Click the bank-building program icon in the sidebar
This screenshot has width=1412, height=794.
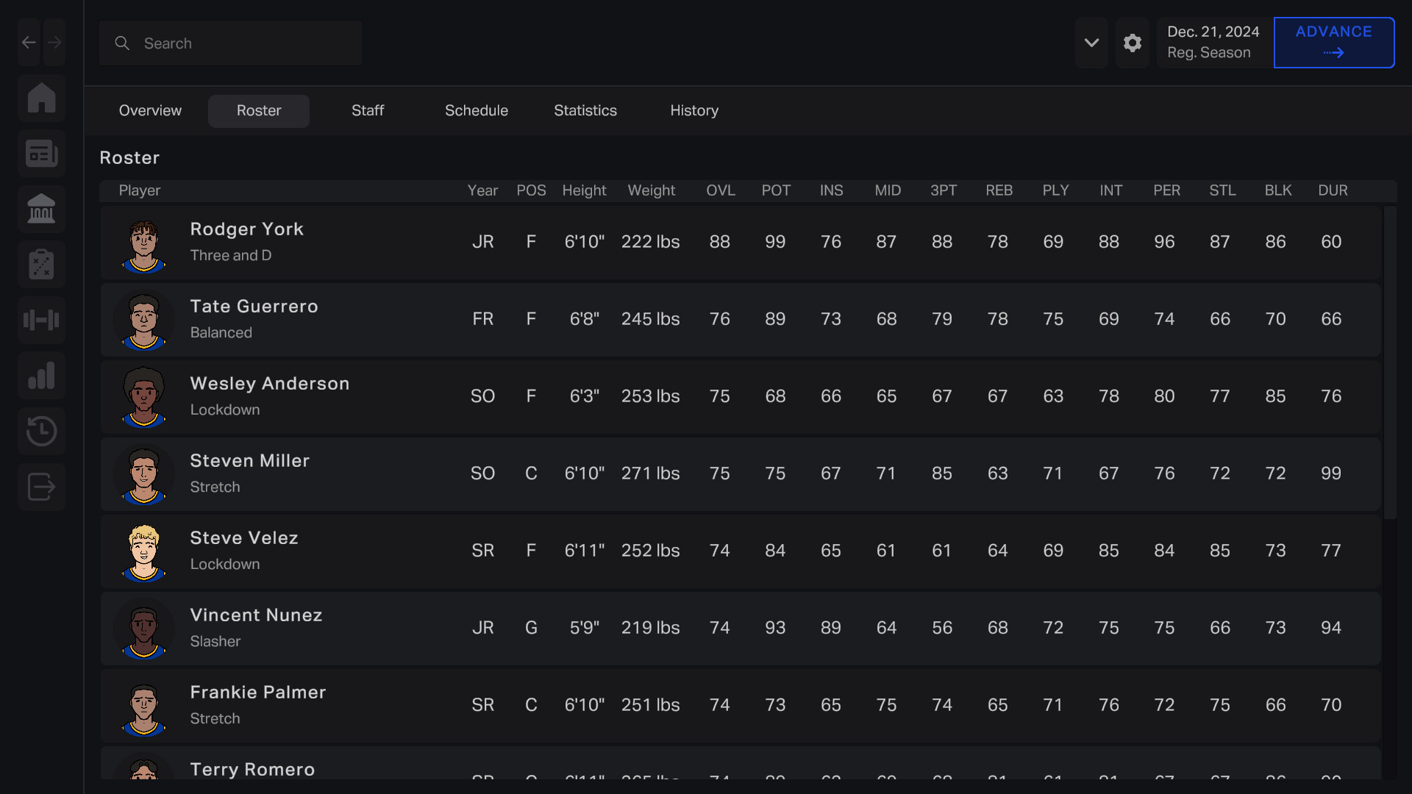click(x=41, y=209)
